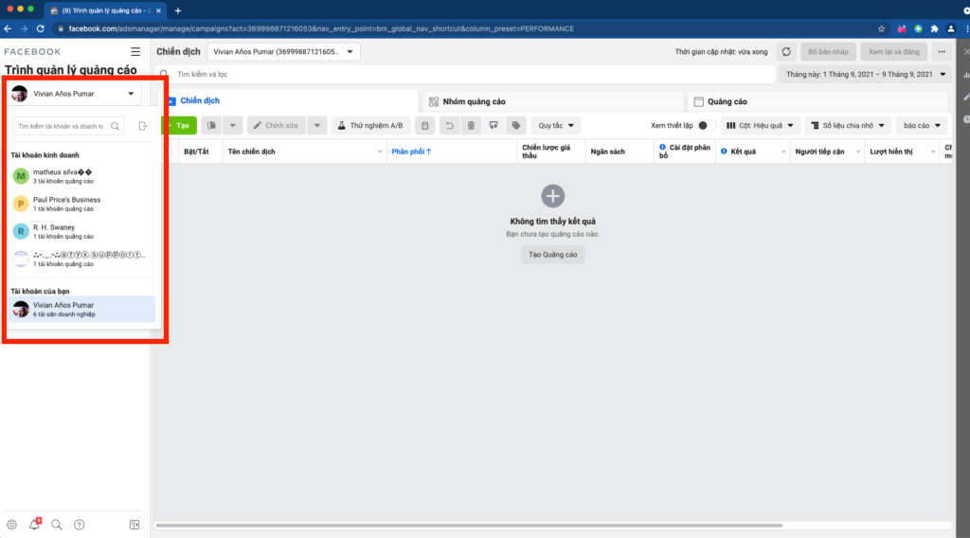Bookmark page with star icon

pyautogui.click(x=881, y=28)
